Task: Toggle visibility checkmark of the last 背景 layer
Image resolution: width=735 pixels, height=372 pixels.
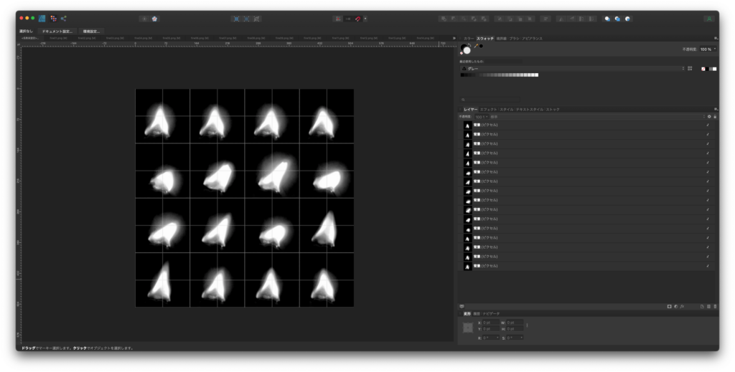Action: click(x=708, y=266)
